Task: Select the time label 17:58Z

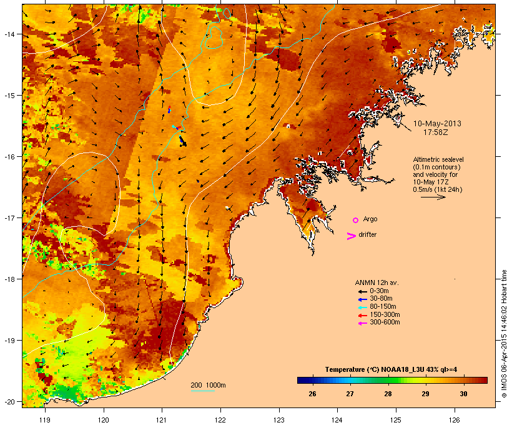Action: [435, 132]
